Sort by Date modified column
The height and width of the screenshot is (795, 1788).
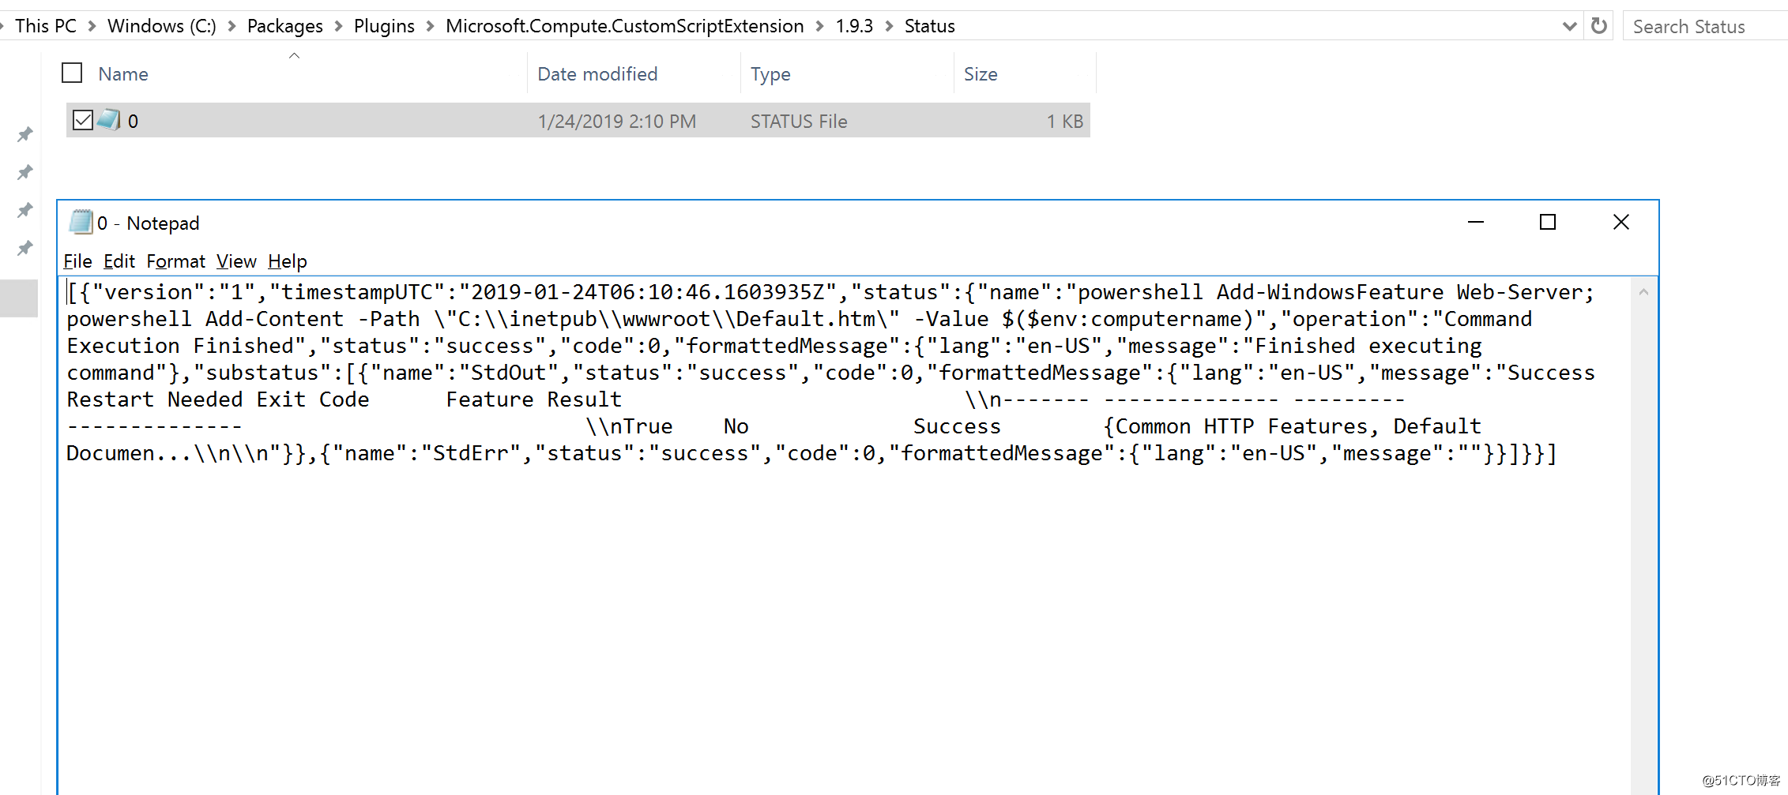coord(597,74)
